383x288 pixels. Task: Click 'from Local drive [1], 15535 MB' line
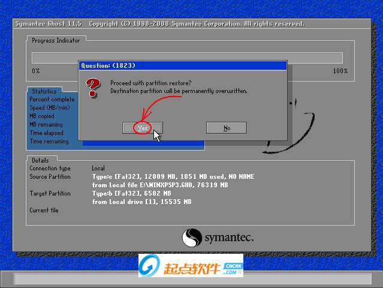141,202
